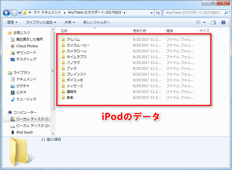Select the パノラマ folder icon
Image resolution: width=232 pixels, height=170 pixels.
(63, 62)
